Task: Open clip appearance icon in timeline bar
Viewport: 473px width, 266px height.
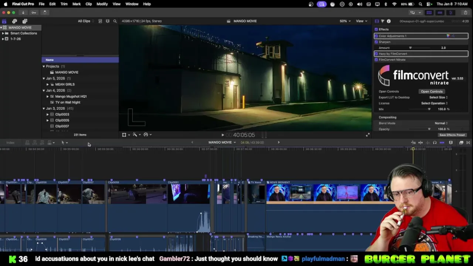Action: 451,143
